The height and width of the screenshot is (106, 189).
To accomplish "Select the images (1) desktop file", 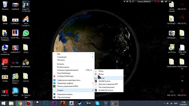I will (5, 92).
